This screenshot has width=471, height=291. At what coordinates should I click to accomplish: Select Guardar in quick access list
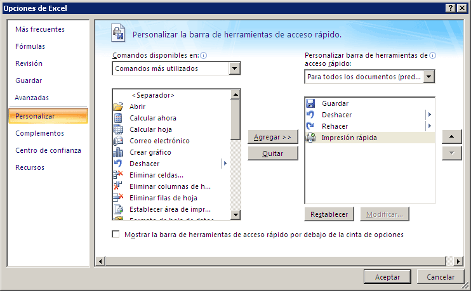[x=370, y=103]
